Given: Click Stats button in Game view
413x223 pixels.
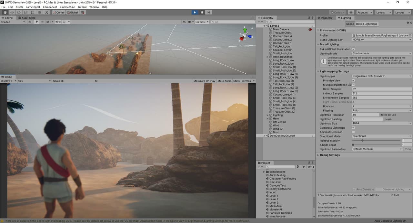Looking at the screenshot, I should 237,81.
